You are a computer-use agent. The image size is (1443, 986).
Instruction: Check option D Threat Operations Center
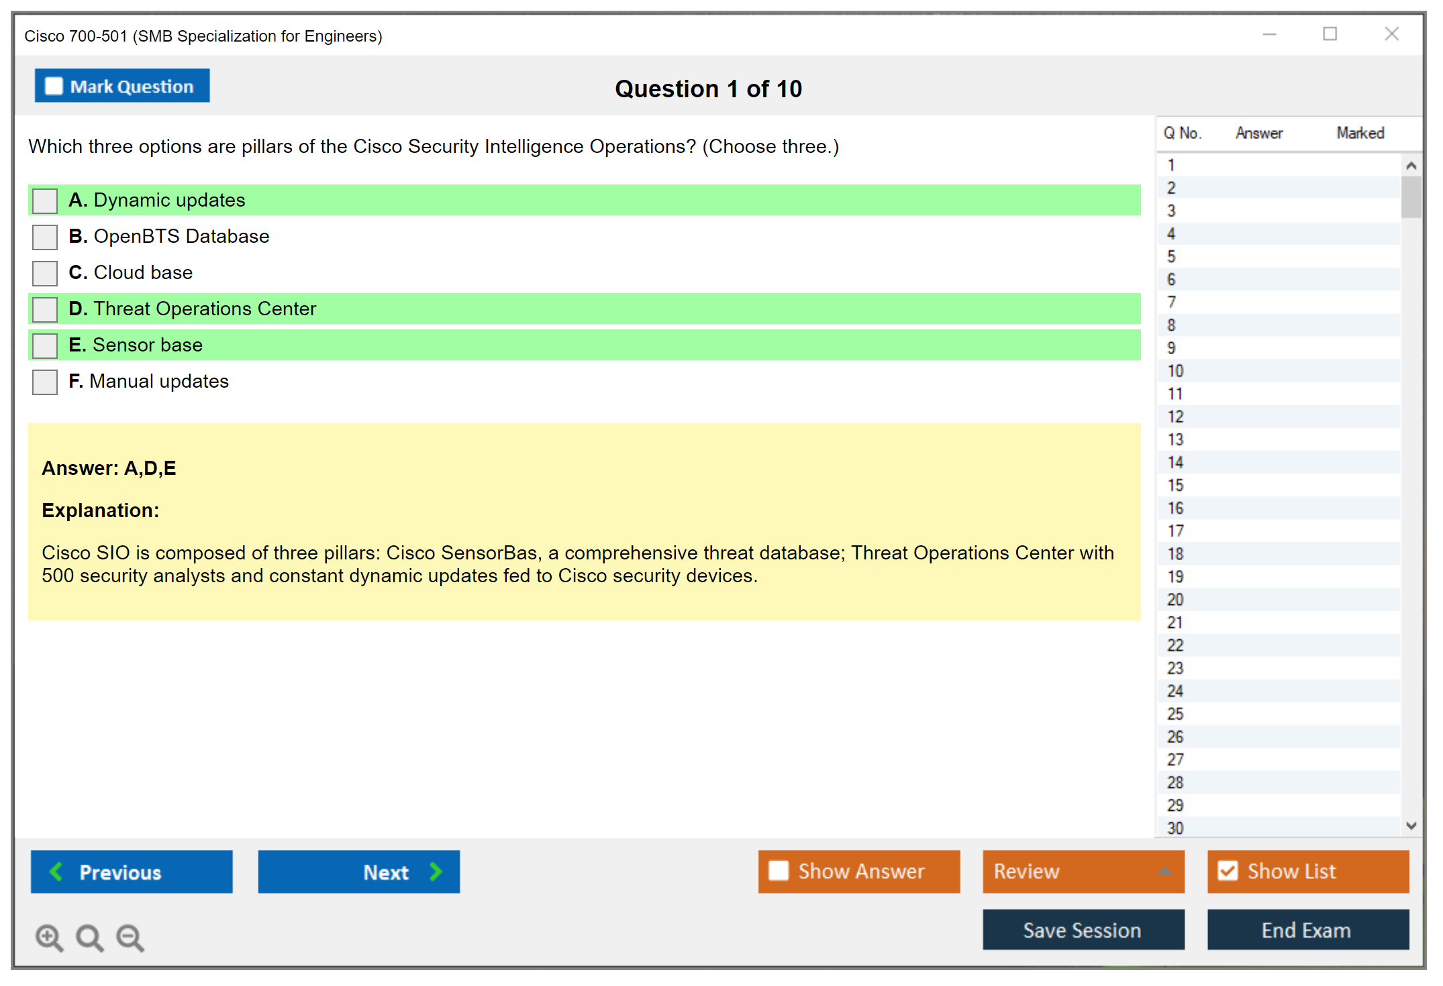point(45,309)
